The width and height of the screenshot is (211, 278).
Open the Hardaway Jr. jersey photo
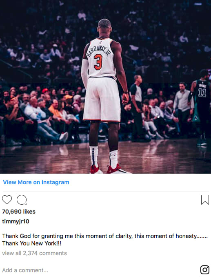coord(105,87)
